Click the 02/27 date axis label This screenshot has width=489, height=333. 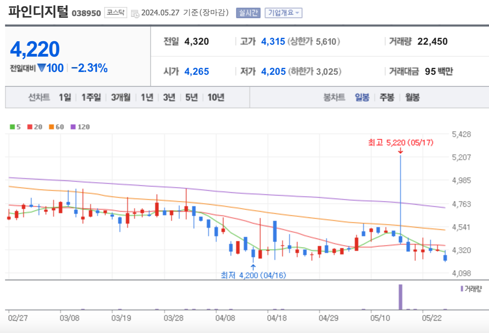[18, 318]
